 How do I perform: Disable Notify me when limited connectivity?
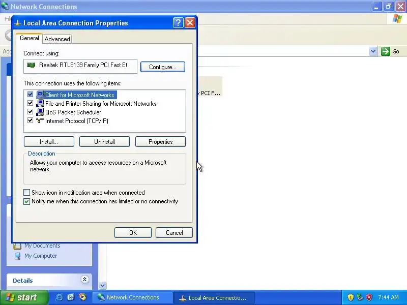tap(26, 201)
